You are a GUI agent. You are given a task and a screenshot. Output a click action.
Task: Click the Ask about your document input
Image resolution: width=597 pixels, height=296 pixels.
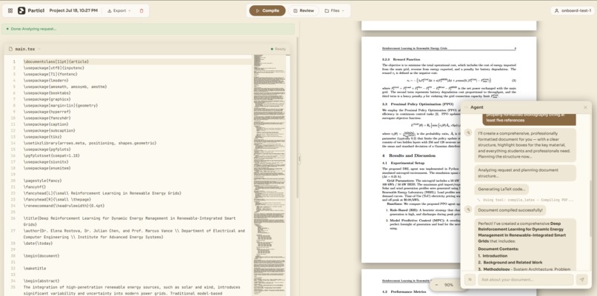[525, 280]
